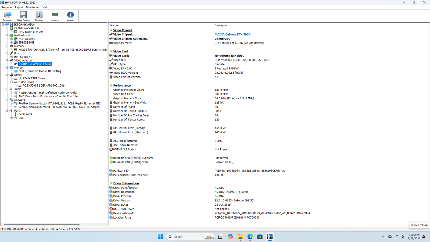Viewport: 430px width, 242px height.
Task: Expand the SMBIOS DMI node
Action: pos(12,42)
